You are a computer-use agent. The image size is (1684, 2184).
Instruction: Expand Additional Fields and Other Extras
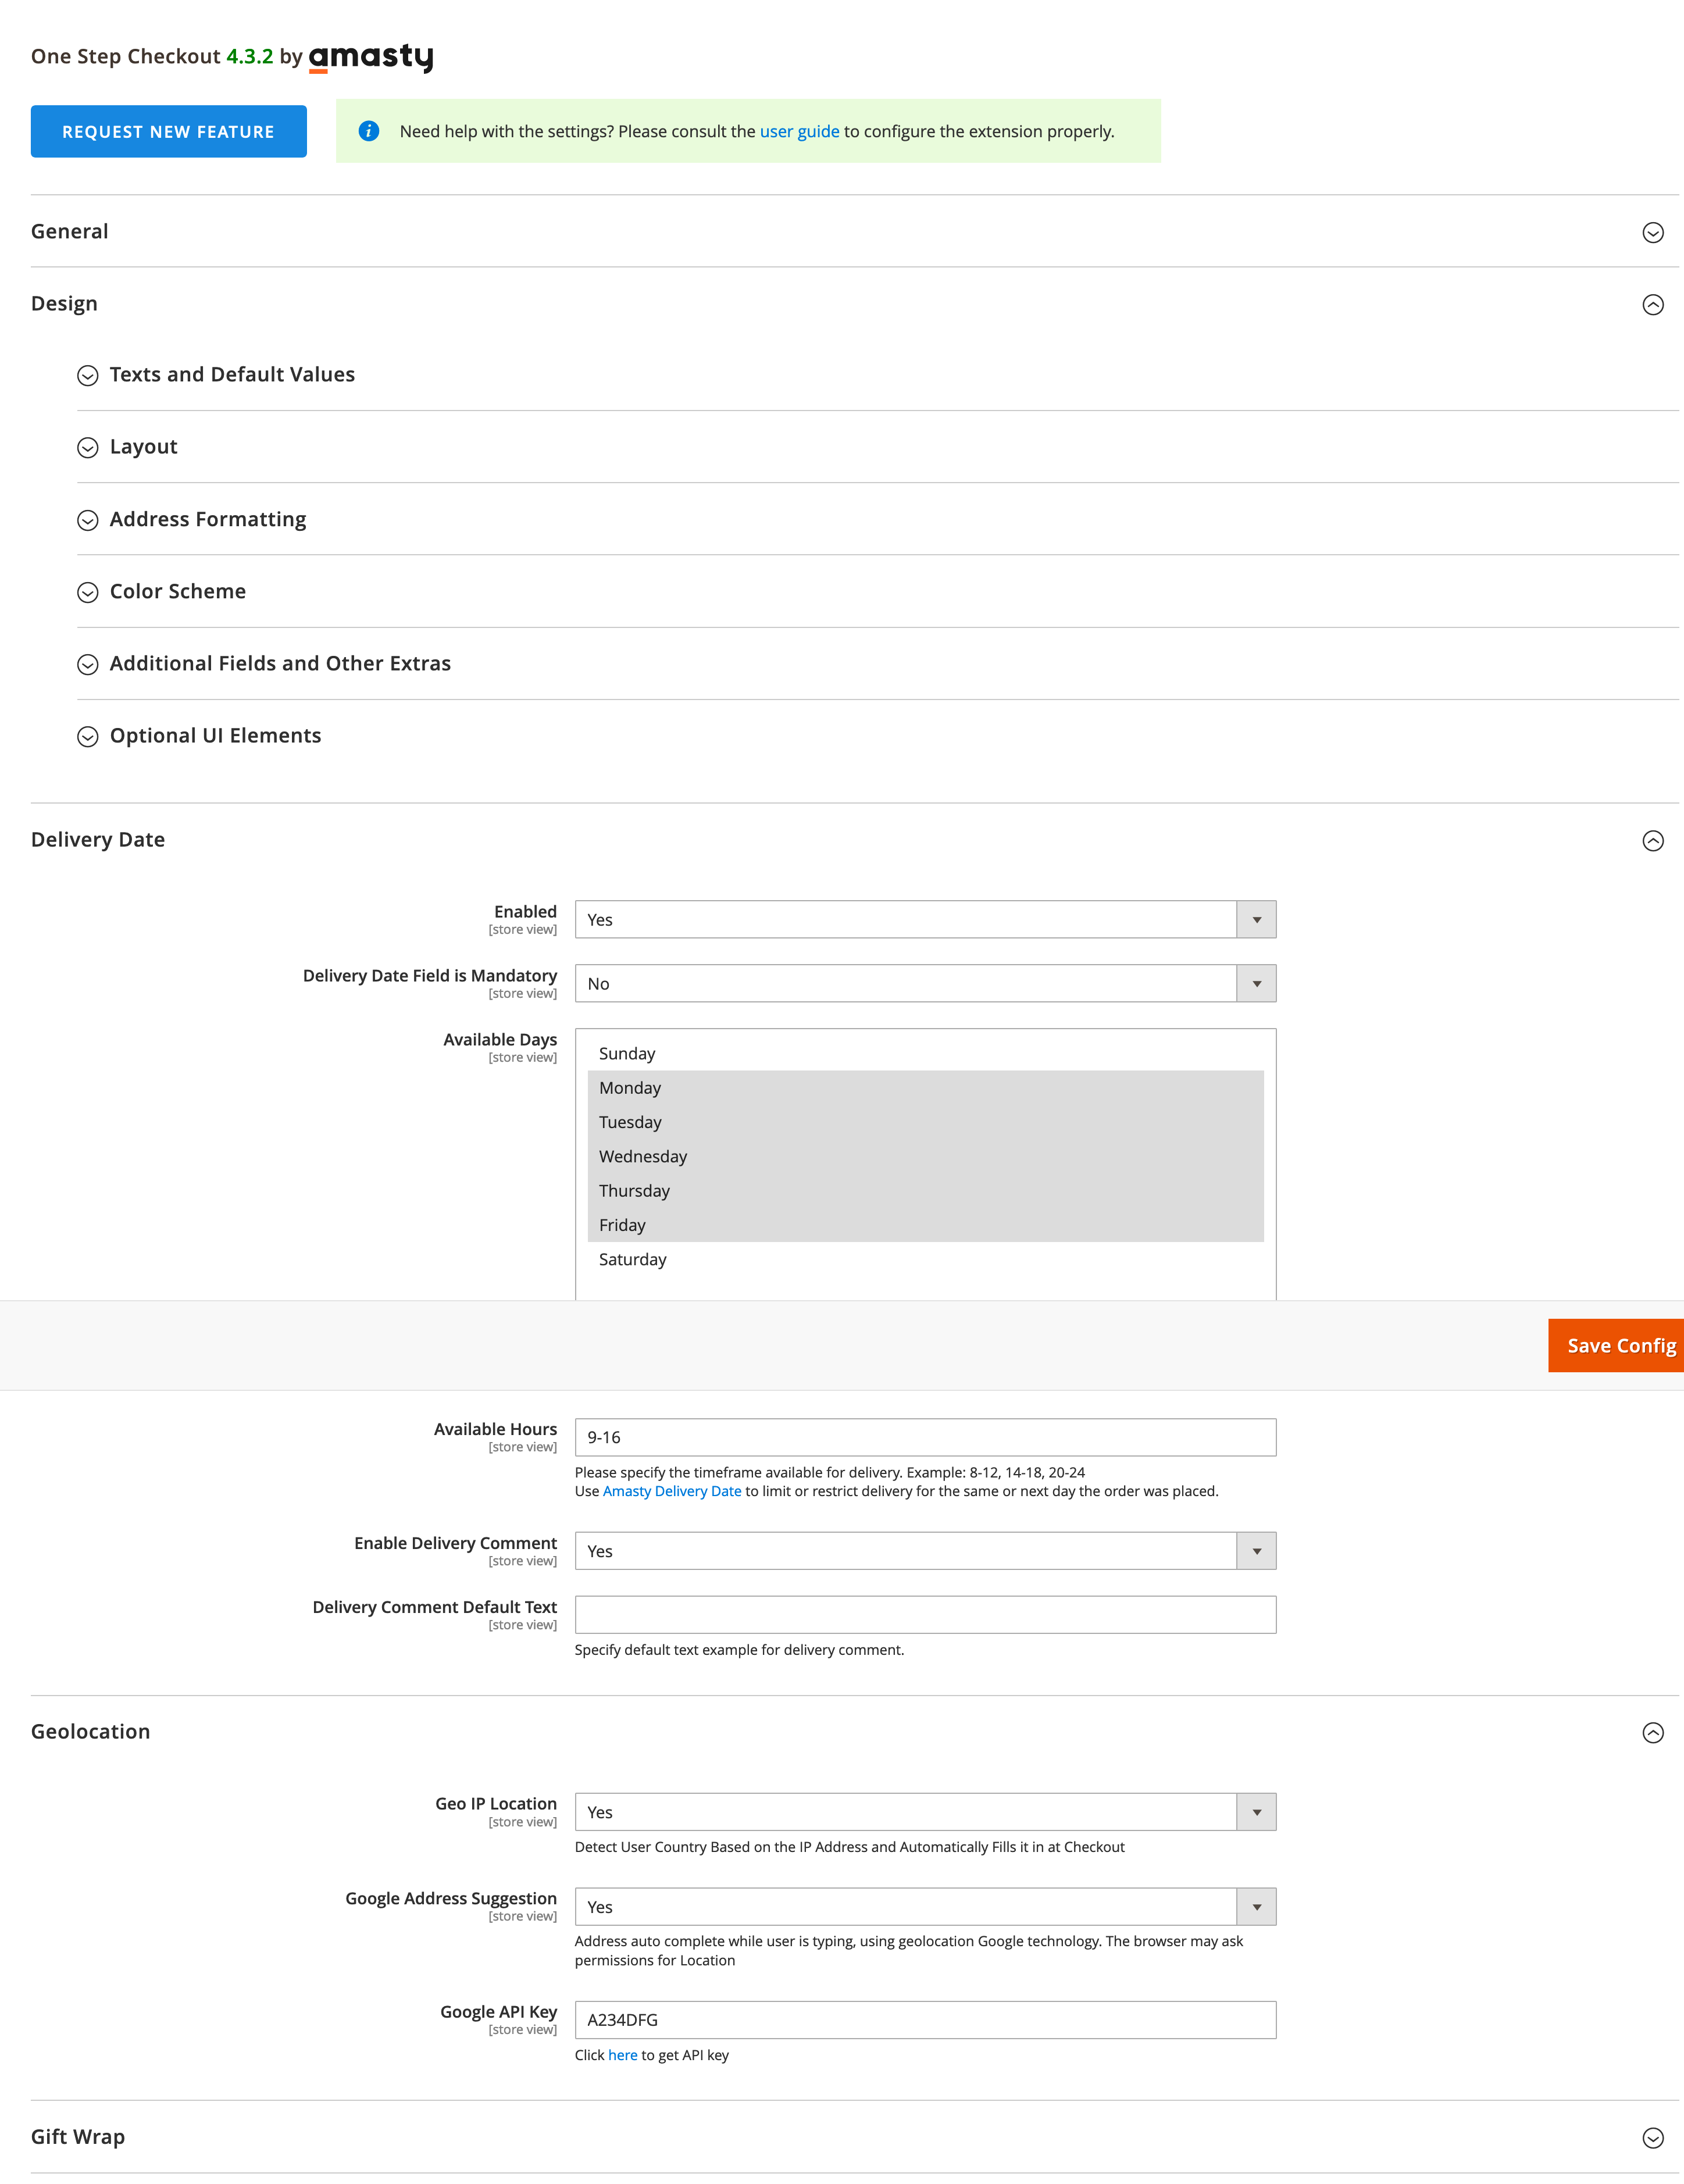pos(280,663)
